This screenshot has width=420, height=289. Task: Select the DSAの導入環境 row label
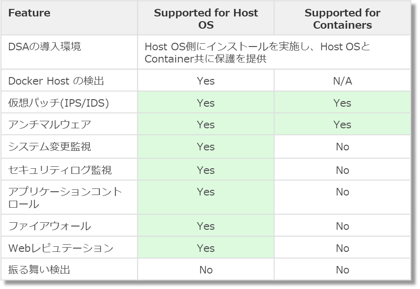45,47
